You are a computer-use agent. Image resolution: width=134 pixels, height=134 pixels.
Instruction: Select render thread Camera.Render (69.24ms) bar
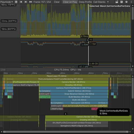click(88, 117)
